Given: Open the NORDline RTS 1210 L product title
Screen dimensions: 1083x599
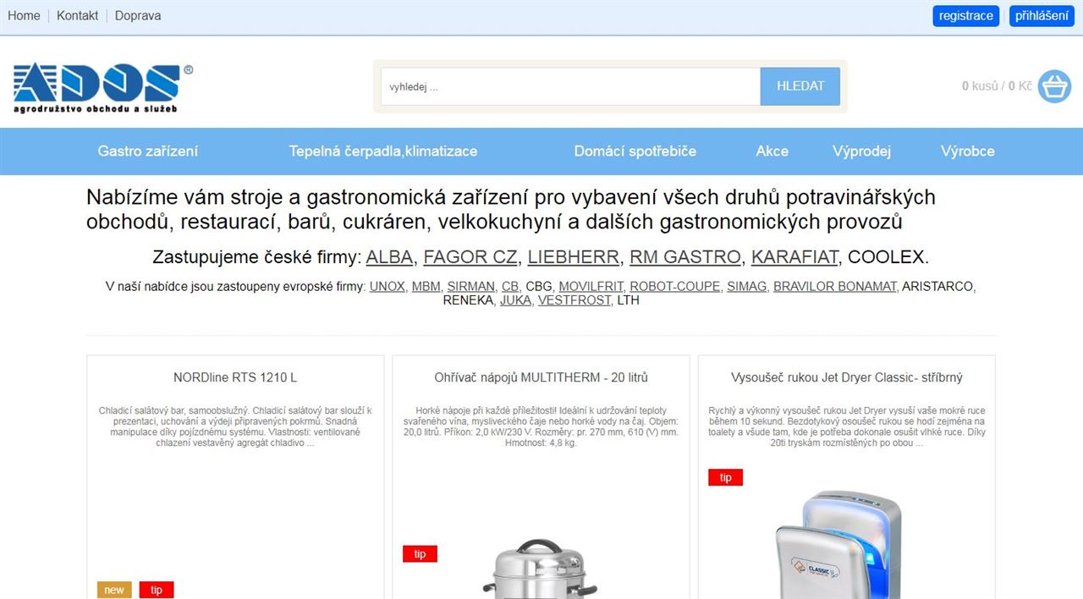Looking at the screenshot, I should 235,377.
